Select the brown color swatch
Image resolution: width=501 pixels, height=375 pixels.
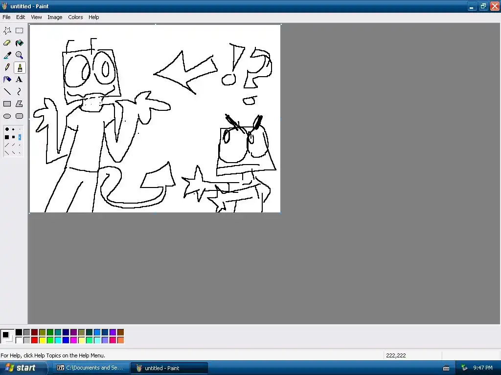coord(120,332)
